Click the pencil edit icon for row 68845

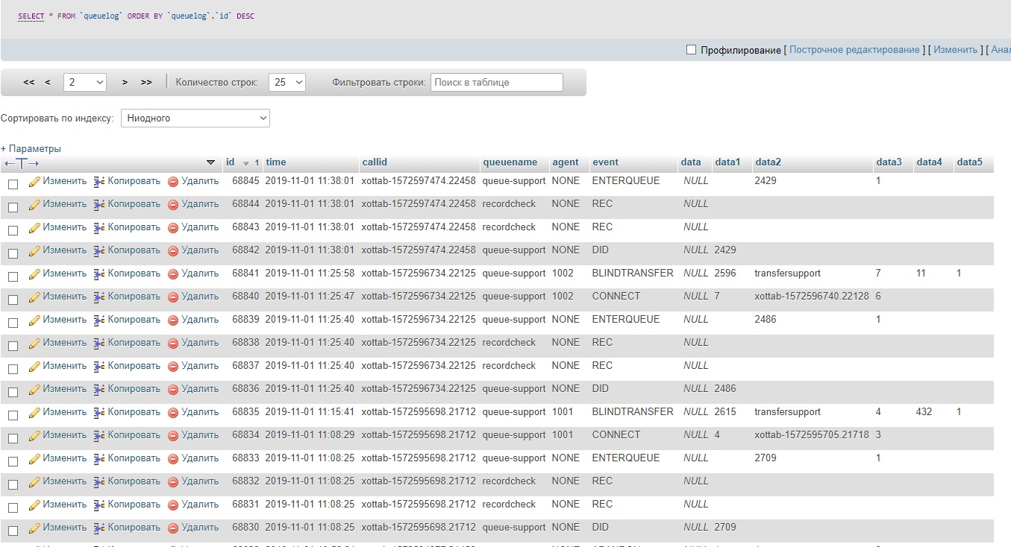[x=34, y=181]
